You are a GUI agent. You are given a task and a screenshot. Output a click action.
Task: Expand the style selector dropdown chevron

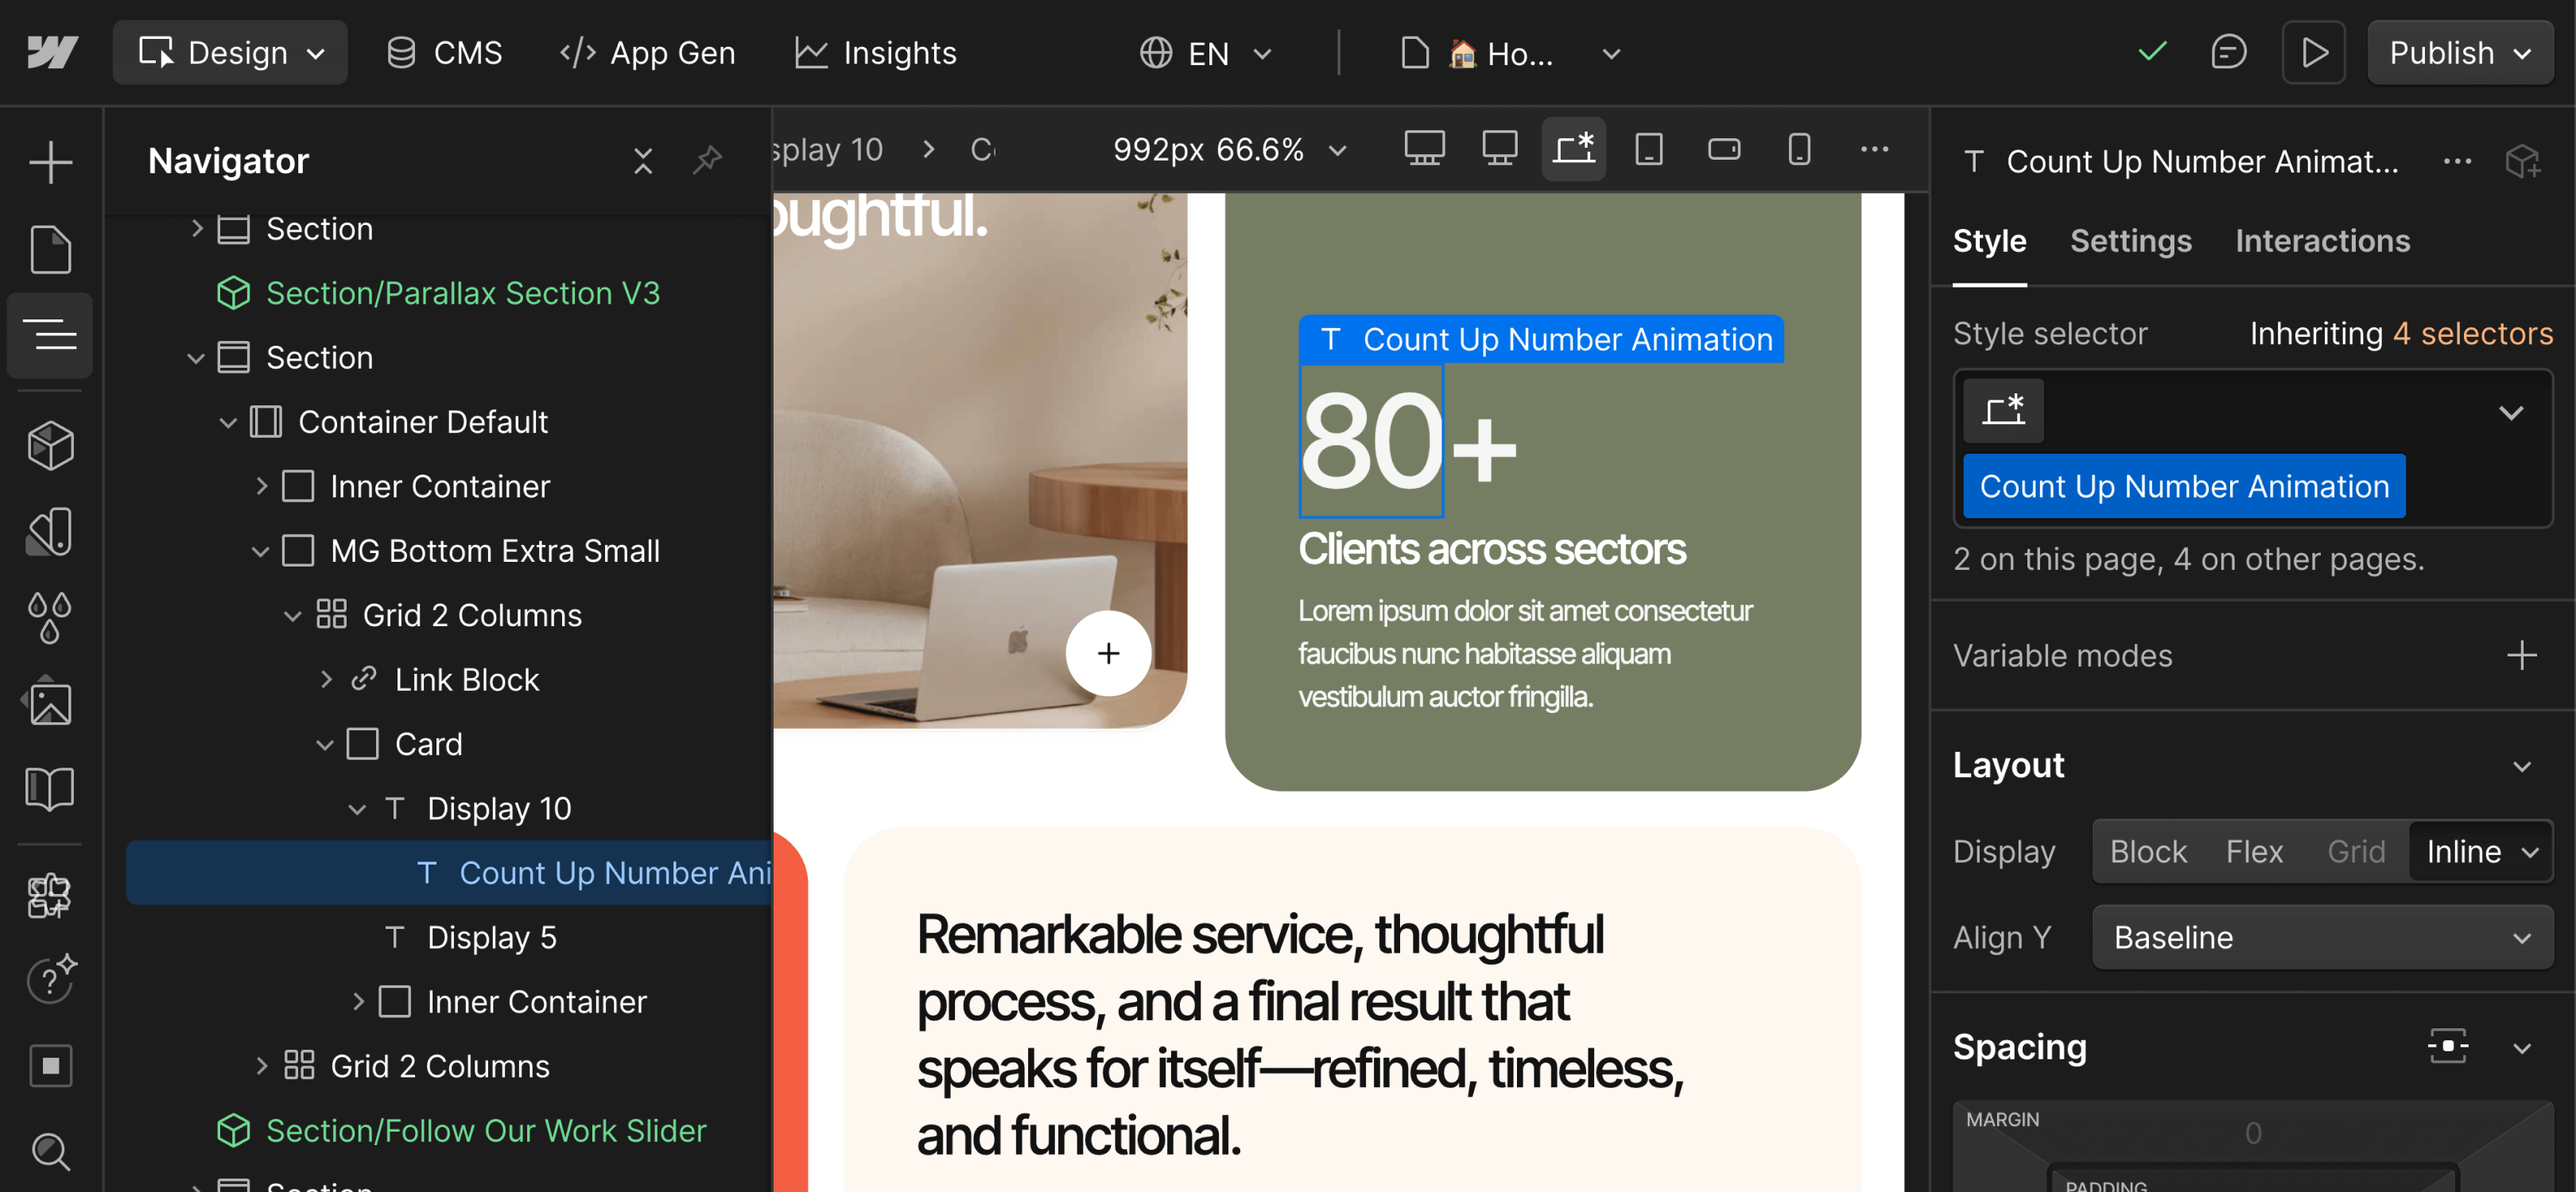(2511, 412)
